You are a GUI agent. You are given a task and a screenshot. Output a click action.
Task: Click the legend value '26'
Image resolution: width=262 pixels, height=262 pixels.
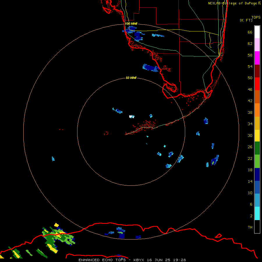pyautogui.click(x=250, y=147)
